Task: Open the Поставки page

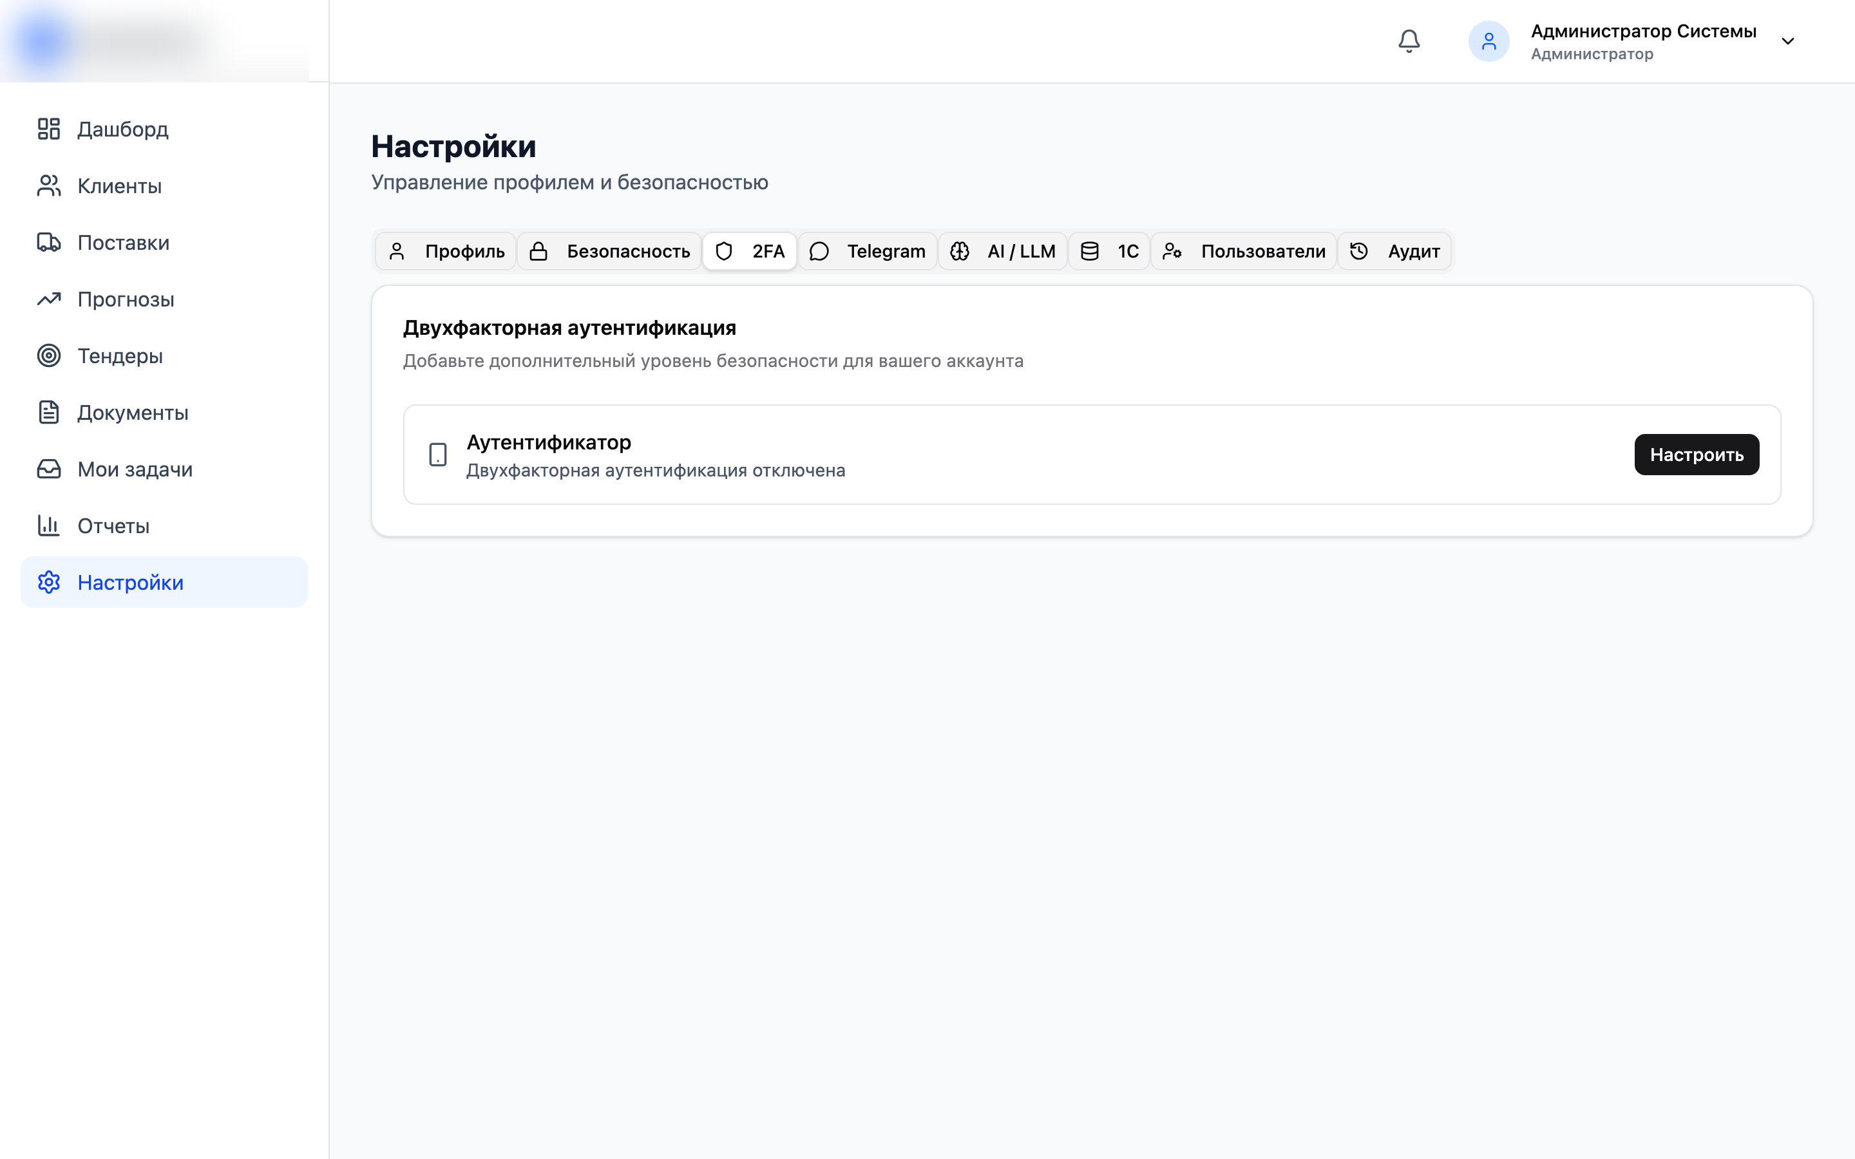Action: (x=164, y=242)
